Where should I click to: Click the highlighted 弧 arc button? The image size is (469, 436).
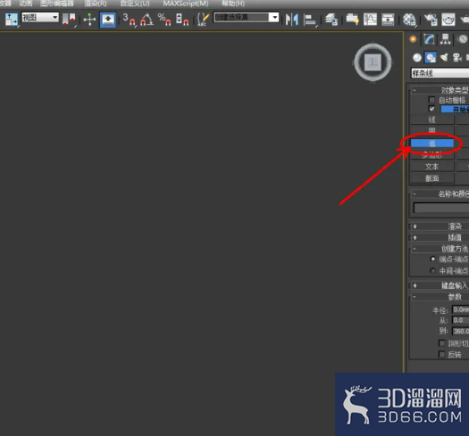(x=431, y=144)
